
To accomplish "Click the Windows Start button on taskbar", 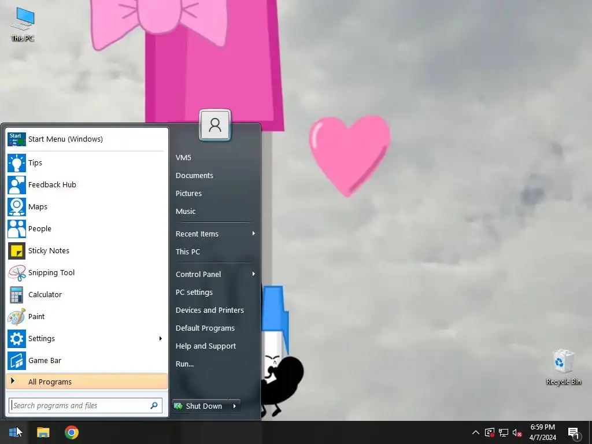I will coord(14,432).
